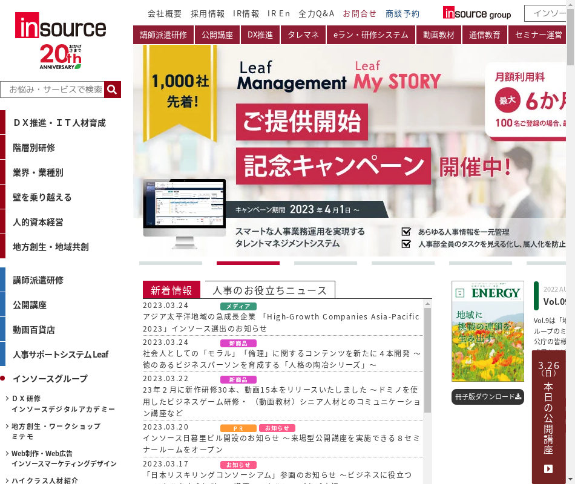Click the 冊子版ダウンロード button

488,397
